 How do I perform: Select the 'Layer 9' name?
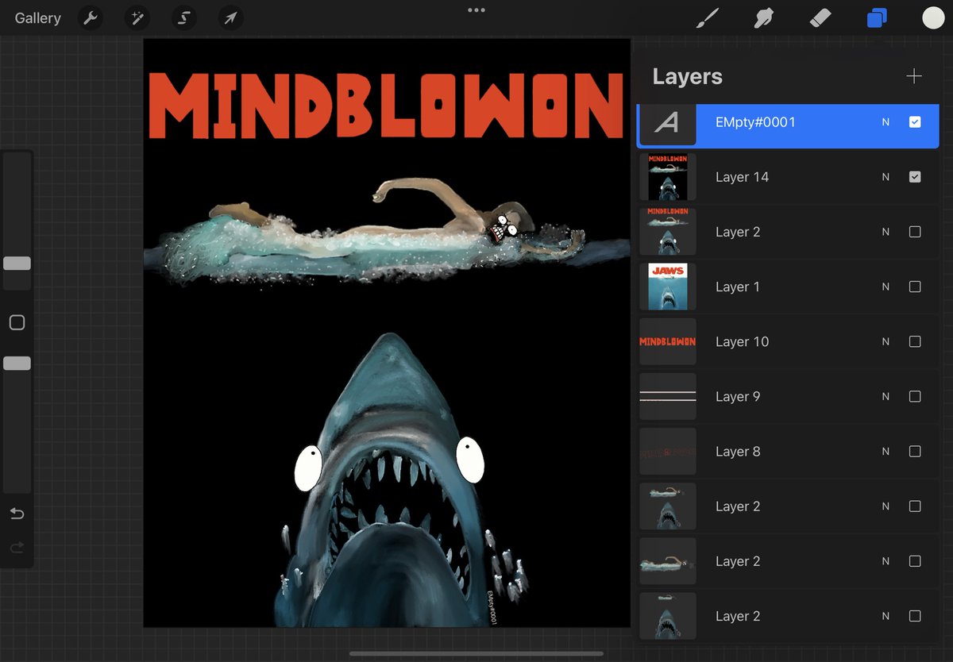738,396
